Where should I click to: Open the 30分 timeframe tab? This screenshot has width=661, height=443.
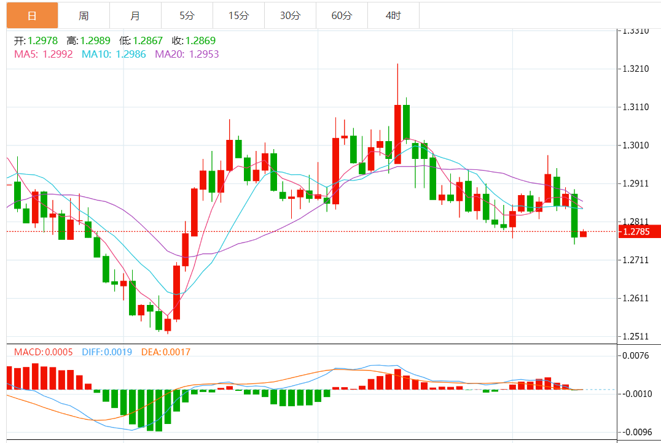click(290, 15)
